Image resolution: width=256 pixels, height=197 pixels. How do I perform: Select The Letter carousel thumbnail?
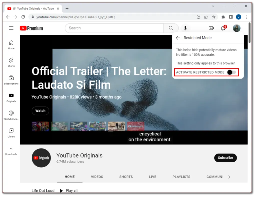[116, 126]
